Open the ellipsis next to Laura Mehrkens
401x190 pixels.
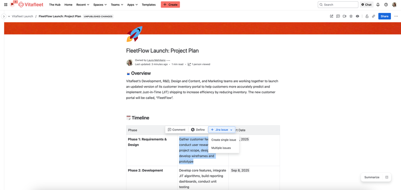pyautogui.click(x=168, y=60)
